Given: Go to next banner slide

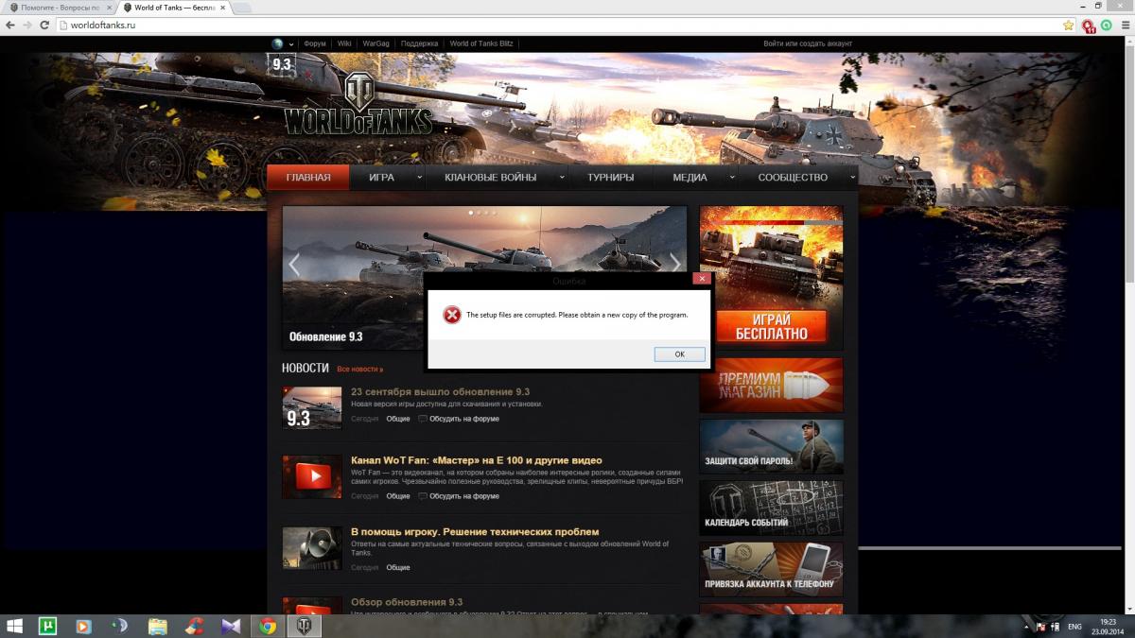Looking at the screenshot, I should click(x=675, y=265).
